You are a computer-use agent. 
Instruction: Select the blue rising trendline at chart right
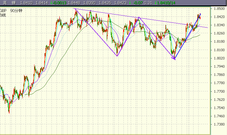tap(188, 36)
